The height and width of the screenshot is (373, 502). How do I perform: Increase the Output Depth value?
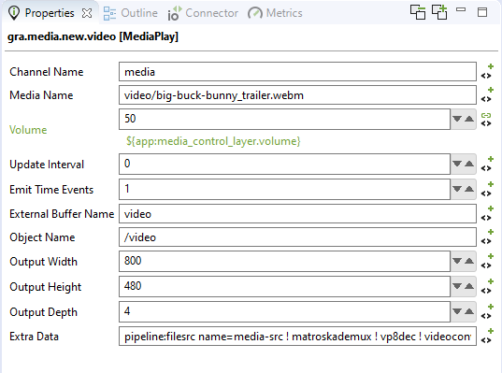click(469, 312)
